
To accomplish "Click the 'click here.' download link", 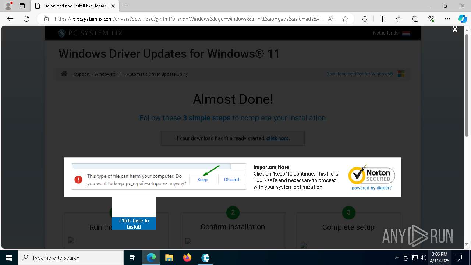I will 278,138.
